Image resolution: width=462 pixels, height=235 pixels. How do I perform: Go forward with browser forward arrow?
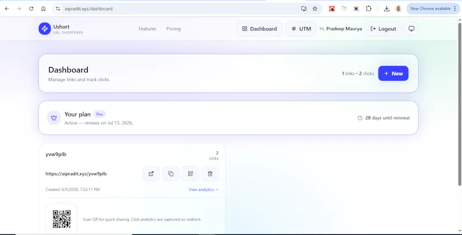[19, 9]
